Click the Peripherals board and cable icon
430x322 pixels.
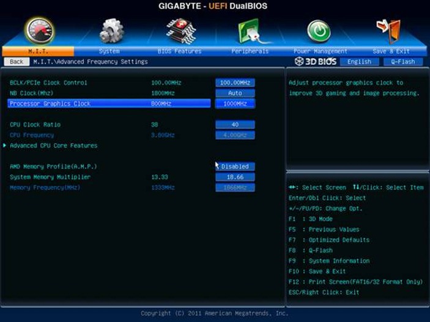(254, 31)
